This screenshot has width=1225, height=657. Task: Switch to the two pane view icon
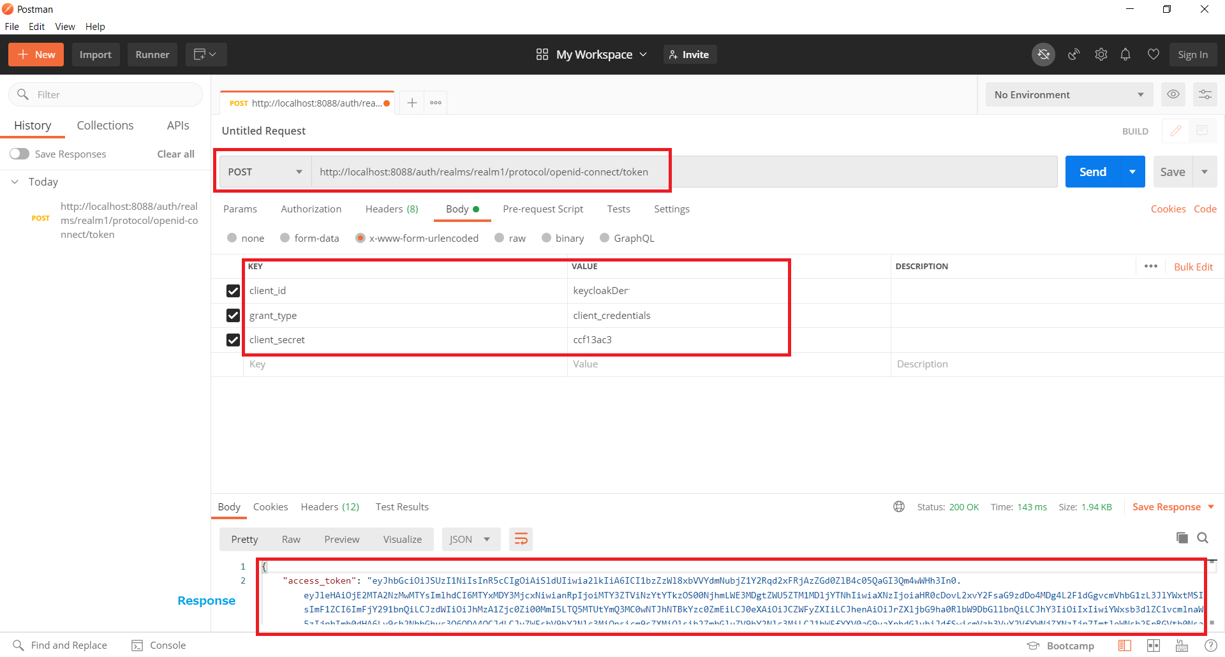pos(1154,646)
